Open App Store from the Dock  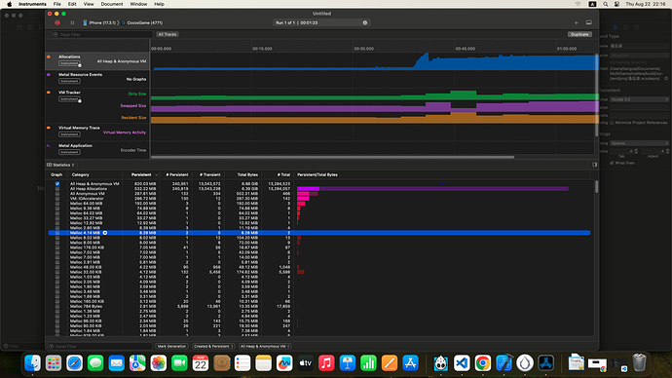pyautogui.click(x=410, y=363)
